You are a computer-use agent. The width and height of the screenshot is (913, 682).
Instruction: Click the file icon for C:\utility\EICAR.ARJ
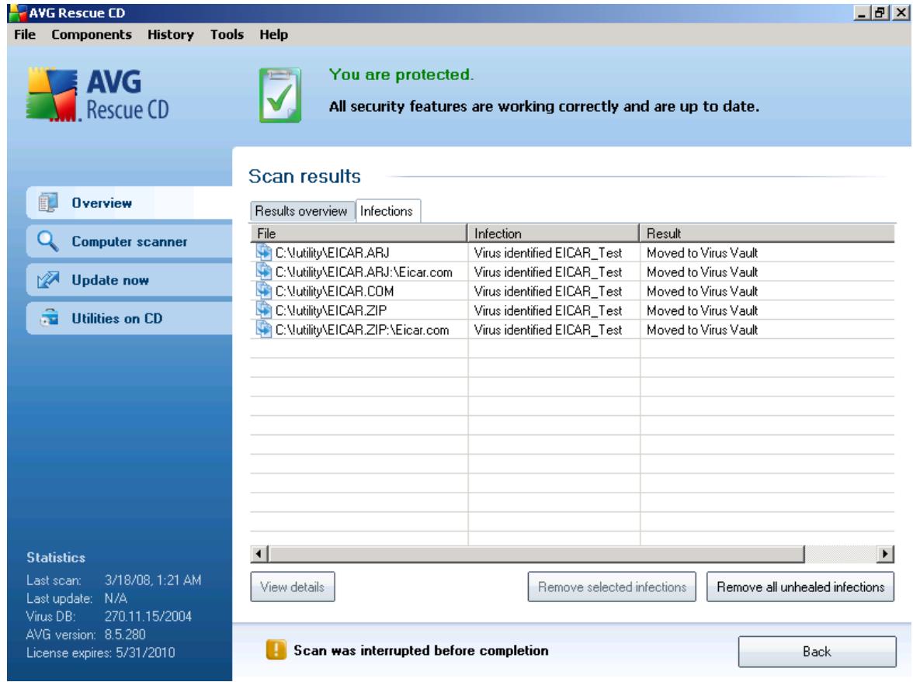click(x=264, y=253)
